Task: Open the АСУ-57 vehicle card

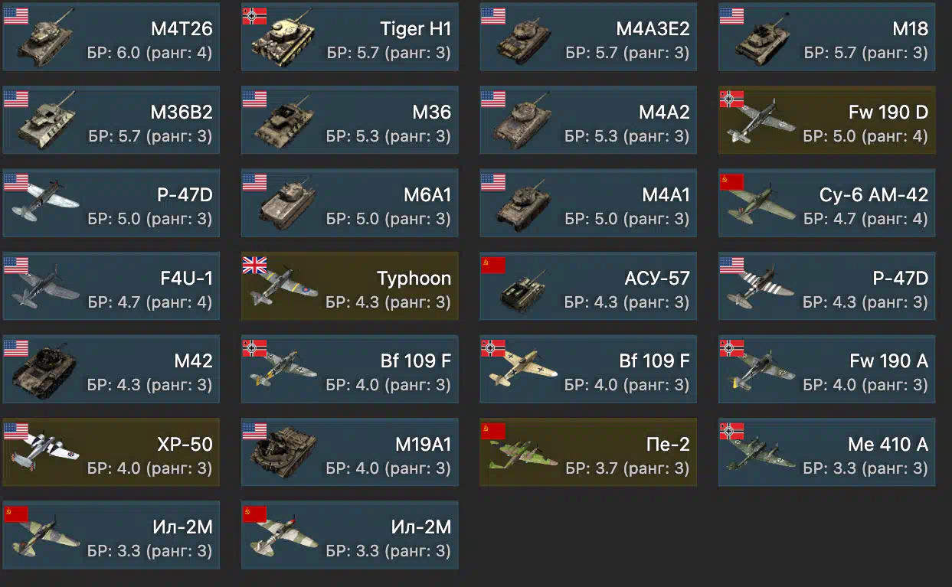Action: point(588,286)
